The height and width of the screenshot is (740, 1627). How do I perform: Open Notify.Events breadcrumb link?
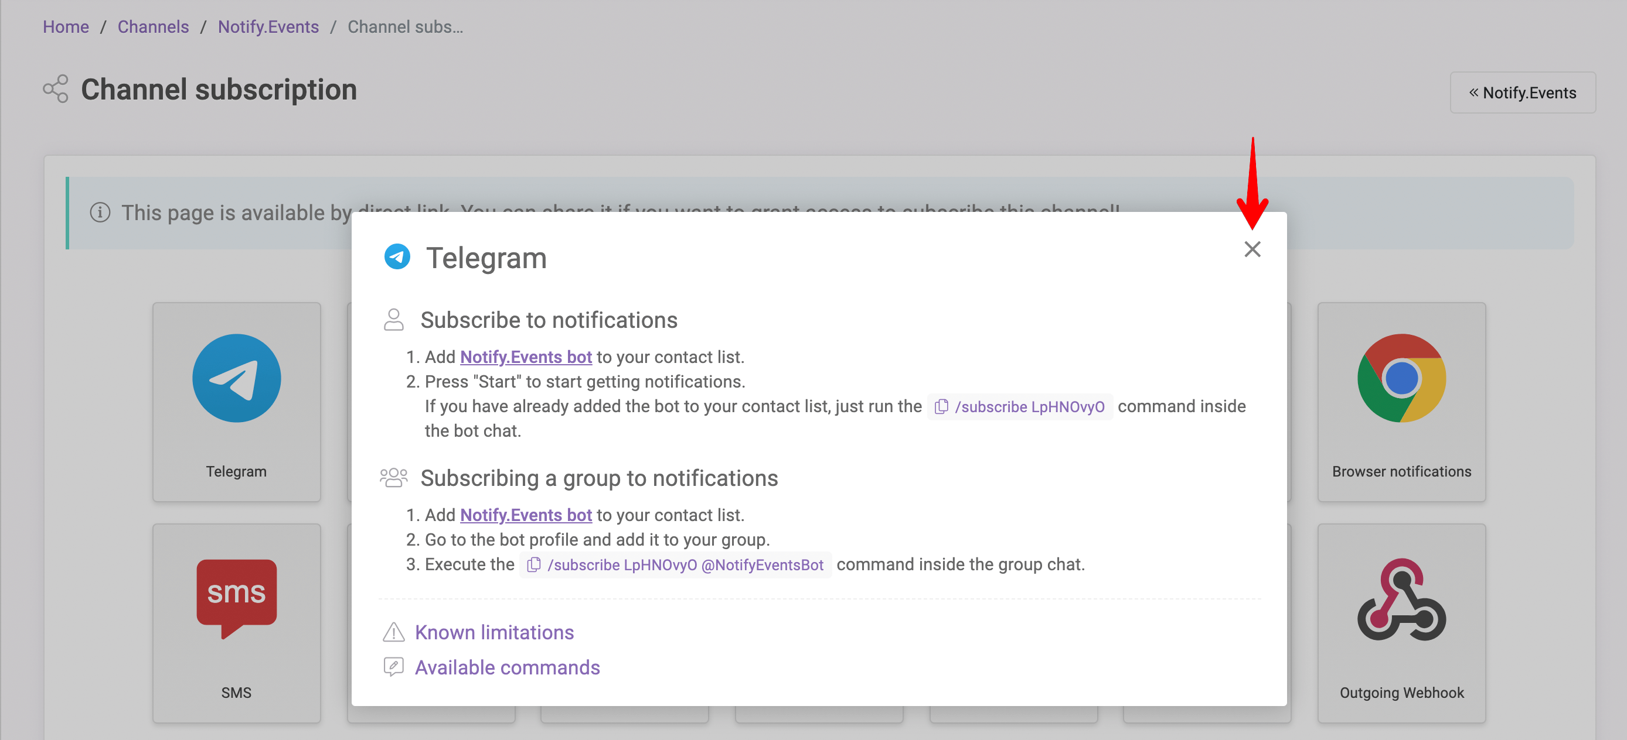pos(268,26)
